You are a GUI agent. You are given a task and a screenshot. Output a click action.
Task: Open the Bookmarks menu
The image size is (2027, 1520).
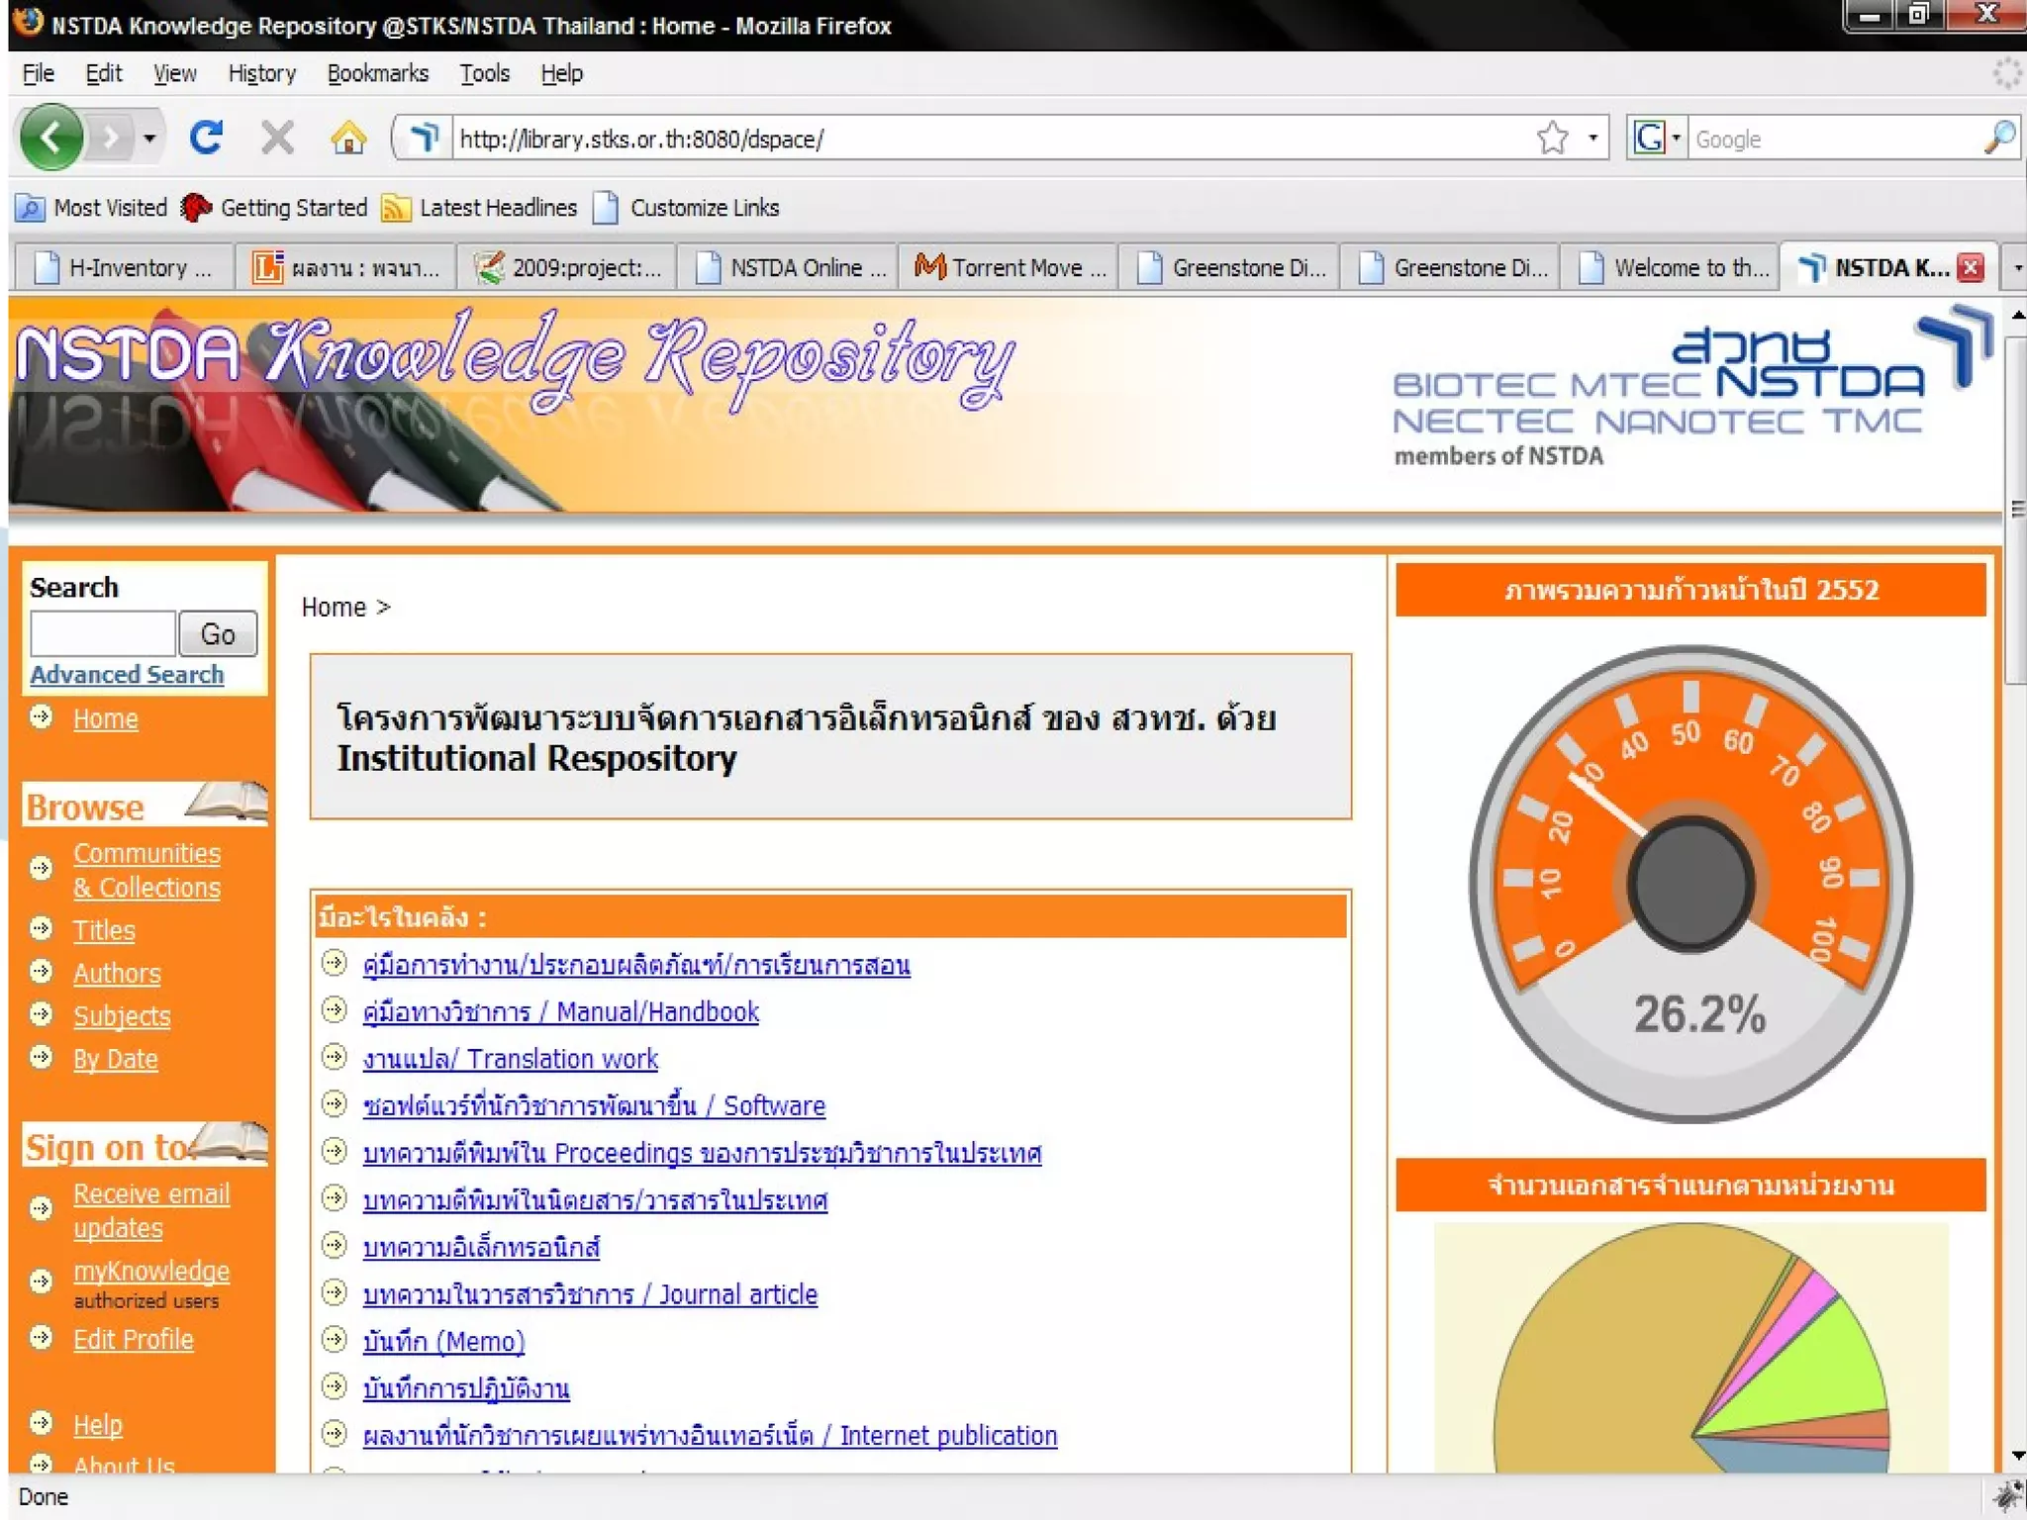[377, 73]
